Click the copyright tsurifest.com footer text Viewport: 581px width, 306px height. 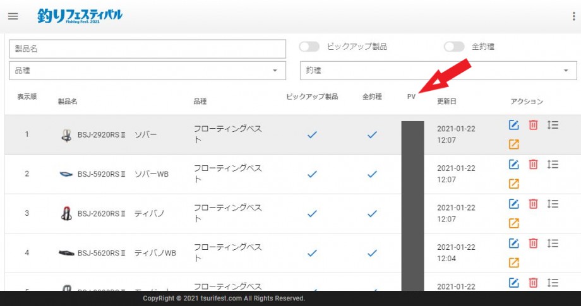point(224,298)
